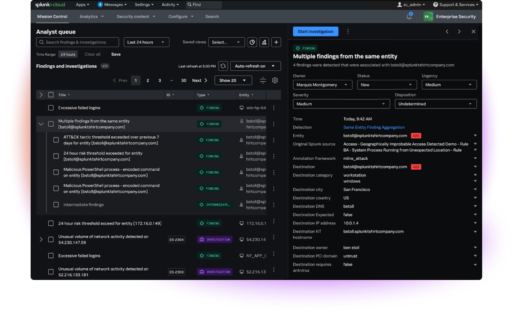Open the kebab menu for Excessive failed logins
The width and height of the screenshot is (512, 325).
274,107
